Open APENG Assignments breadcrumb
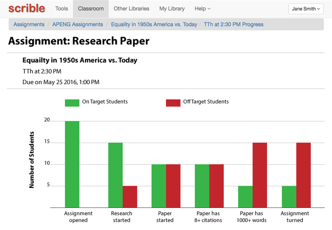The image size is (332, 230). (x=78, y=24)
